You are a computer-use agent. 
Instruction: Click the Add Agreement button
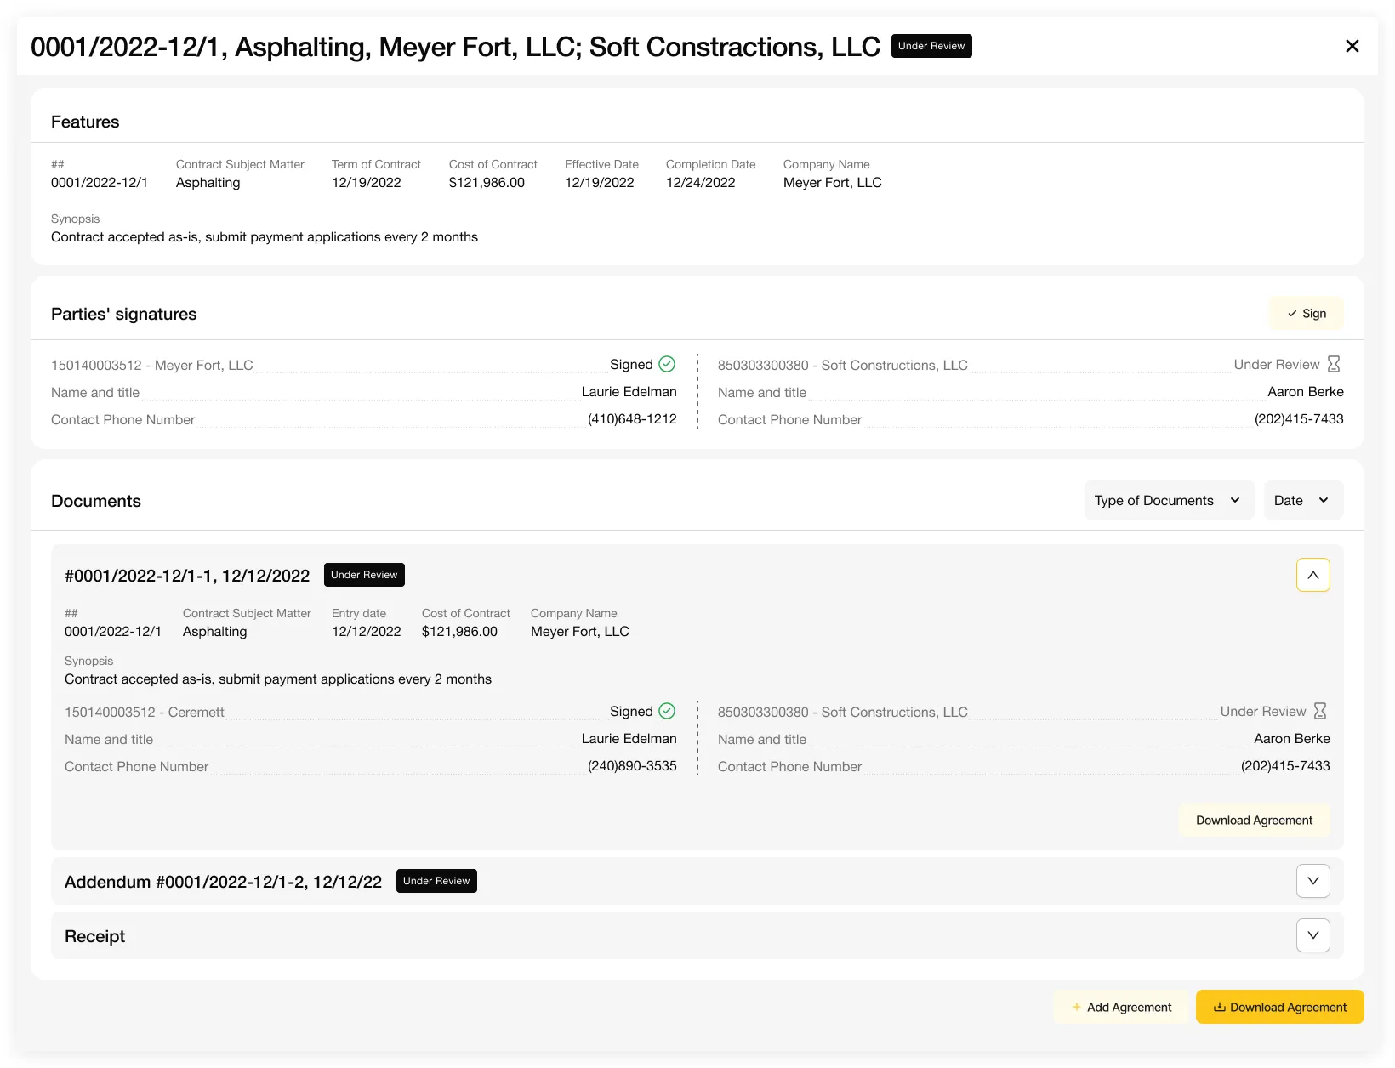[1121, 1007]
